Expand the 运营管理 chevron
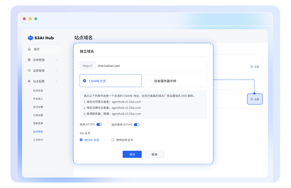The height and width of the screenshot is (188, 291). 56,70
